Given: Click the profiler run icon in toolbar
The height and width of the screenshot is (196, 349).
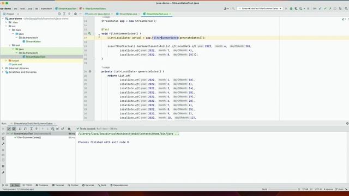Looking at the screenshot, I should point(301,9).
